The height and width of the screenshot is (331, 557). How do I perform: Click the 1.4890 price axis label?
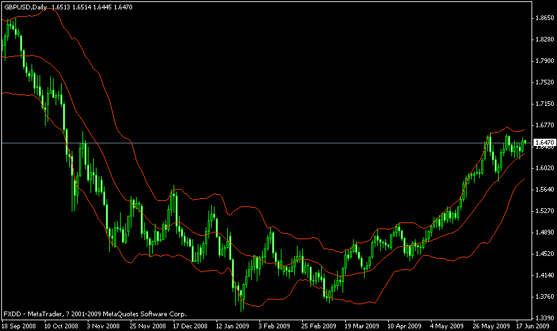pos(544,233)
